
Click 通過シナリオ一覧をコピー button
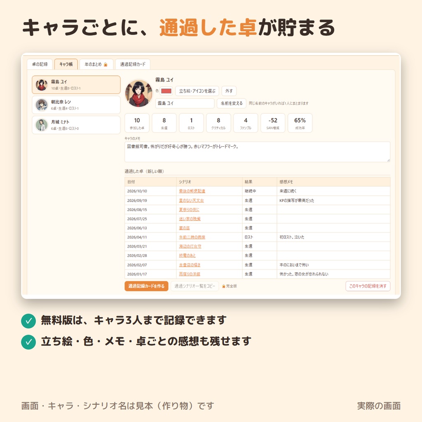coord(195,286)
